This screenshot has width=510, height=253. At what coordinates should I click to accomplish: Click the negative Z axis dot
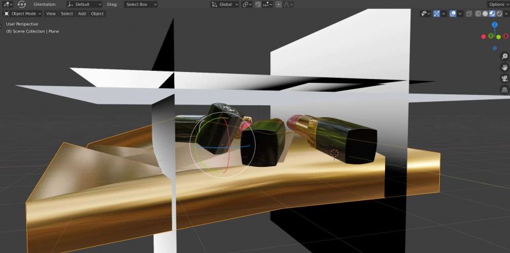(x=495, y=48)
